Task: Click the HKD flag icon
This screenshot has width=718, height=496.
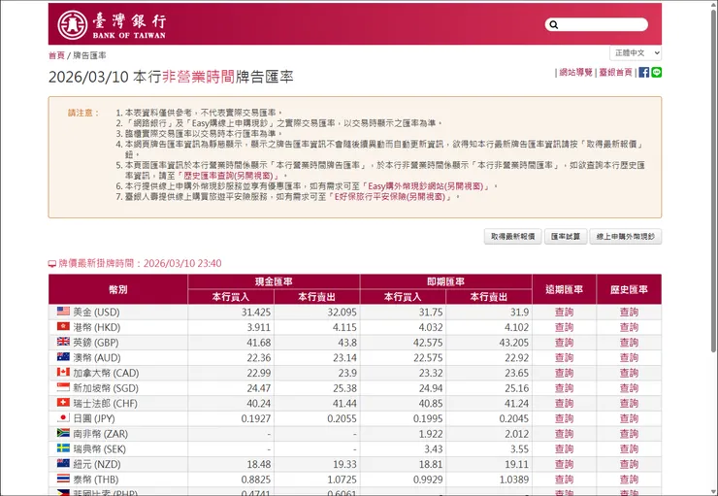Action: click(x=63, y=326)
